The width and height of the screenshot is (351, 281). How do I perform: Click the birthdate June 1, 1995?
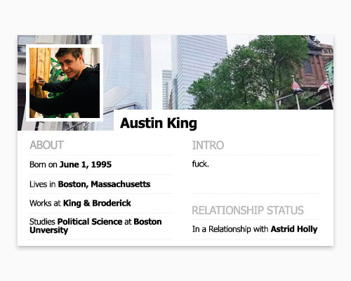86,164
